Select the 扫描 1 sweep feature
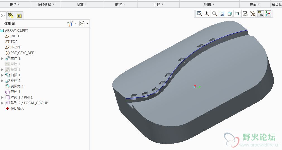Screen dimensions: 282x150 coord(15,75)
